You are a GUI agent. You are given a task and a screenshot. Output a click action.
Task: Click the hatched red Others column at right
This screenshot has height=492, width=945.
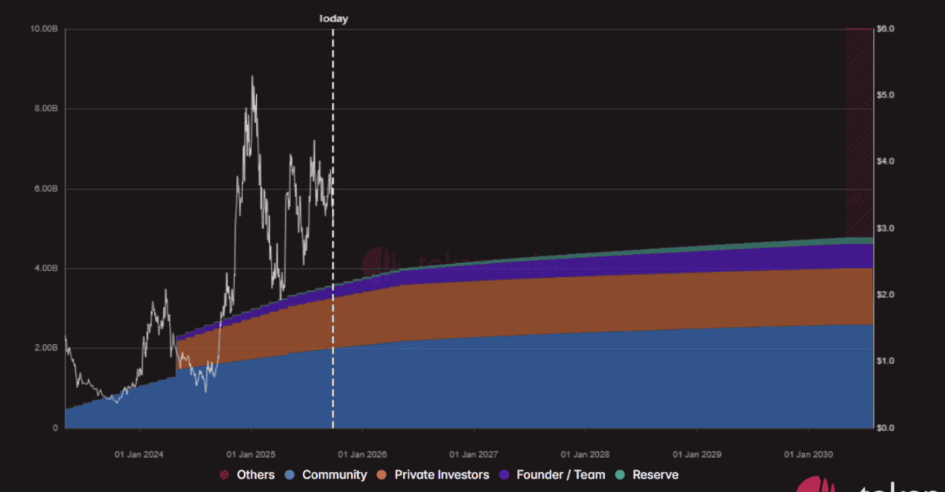(x=858, y=134)
